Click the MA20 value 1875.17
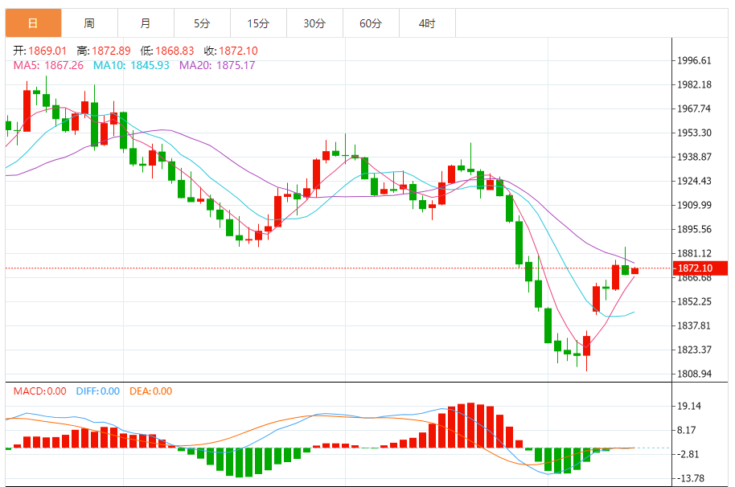The width and height of the screenshot is (735, 487). [236, 65]
